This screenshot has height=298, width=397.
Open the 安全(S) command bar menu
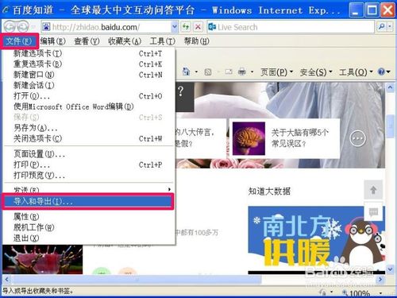(x=316, y=72)
